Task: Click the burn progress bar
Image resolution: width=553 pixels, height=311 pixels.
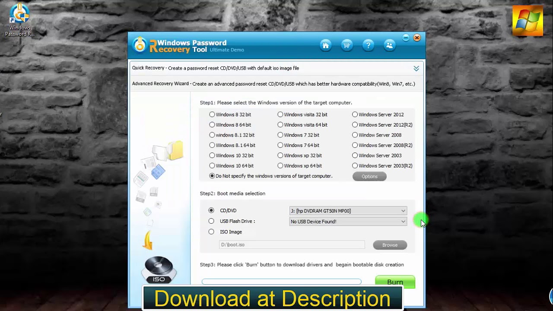Action: click(x=281, y=282)
